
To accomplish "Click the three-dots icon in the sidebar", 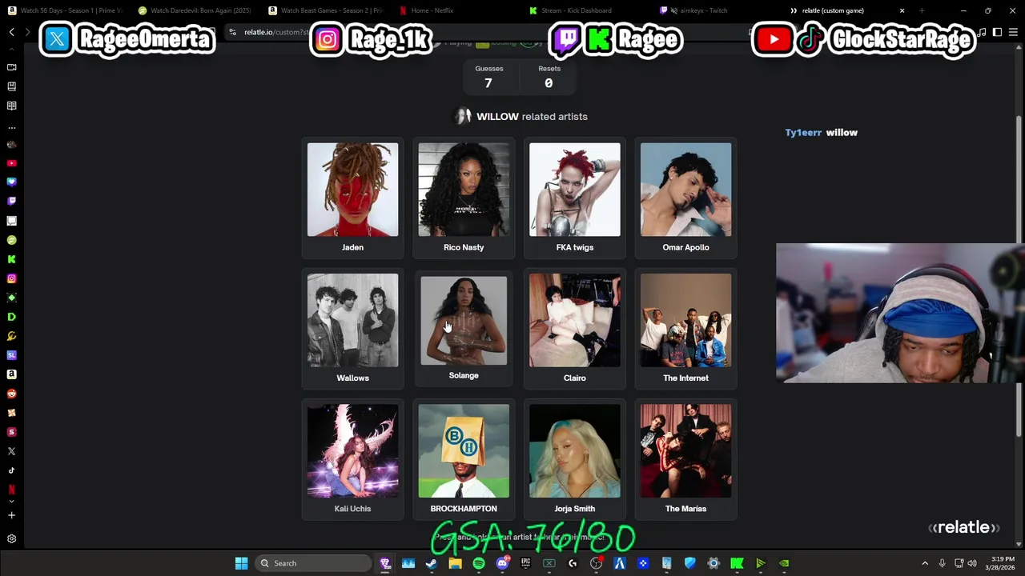I will click(11, 127).
